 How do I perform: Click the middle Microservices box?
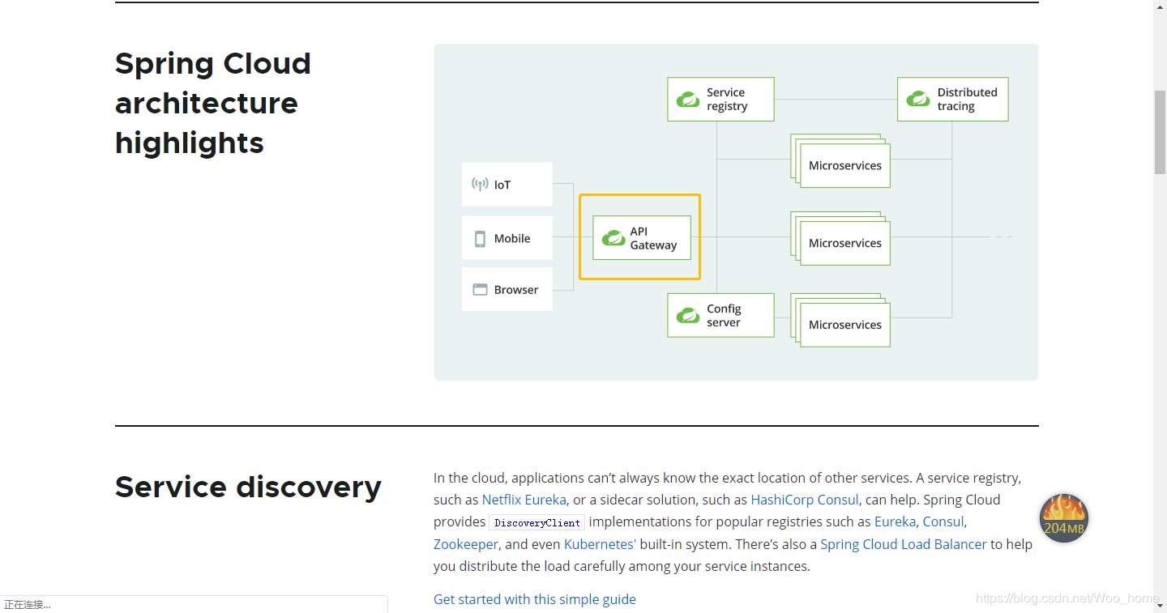tap(845, 243)
